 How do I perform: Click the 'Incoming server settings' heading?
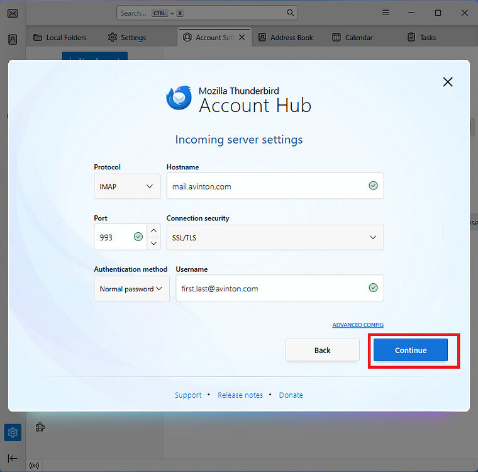(239, 140)
